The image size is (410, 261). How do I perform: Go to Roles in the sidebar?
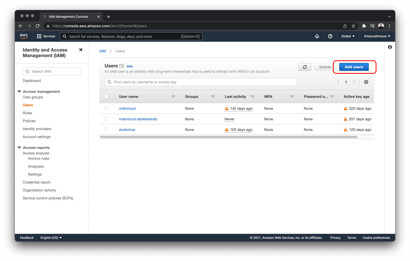[27, 113]
